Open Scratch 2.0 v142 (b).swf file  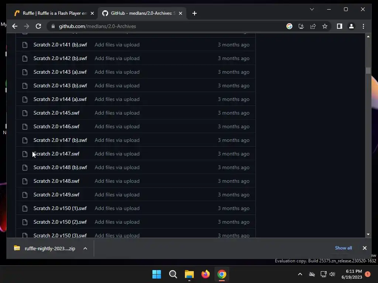click(60, 59)
